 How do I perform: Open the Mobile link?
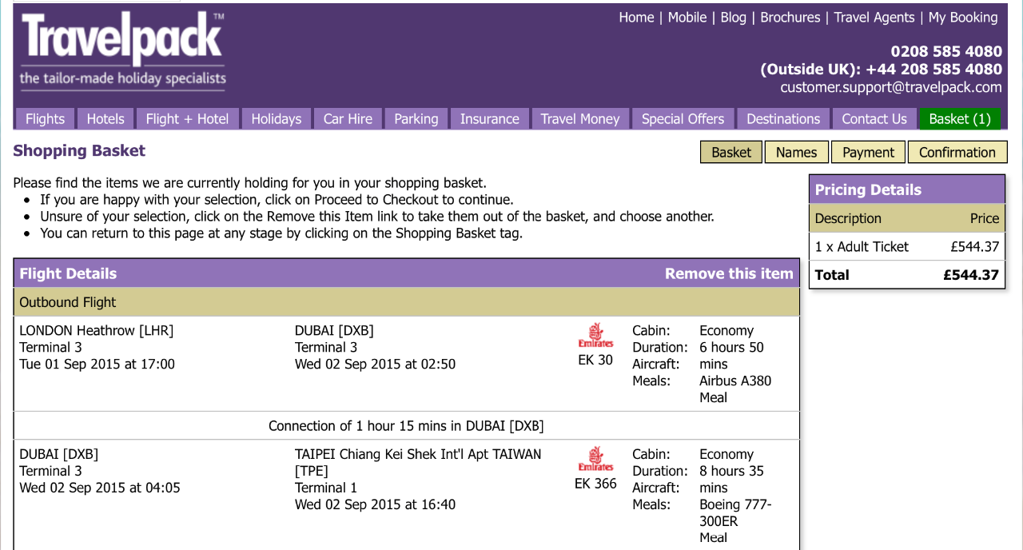(687, 18)
